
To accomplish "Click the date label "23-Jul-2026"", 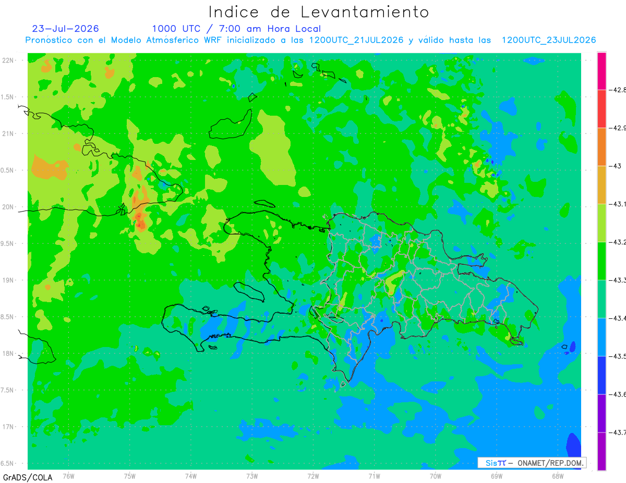I will (65, 29).
